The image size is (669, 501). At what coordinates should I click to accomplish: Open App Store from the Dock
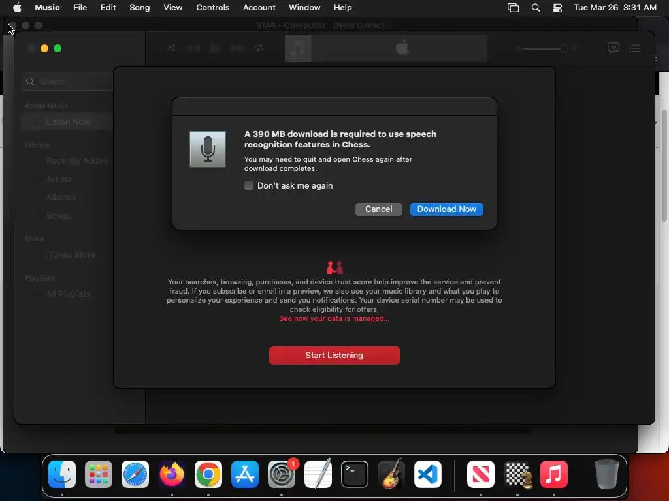pyautogui.click(x=245, y=474)
